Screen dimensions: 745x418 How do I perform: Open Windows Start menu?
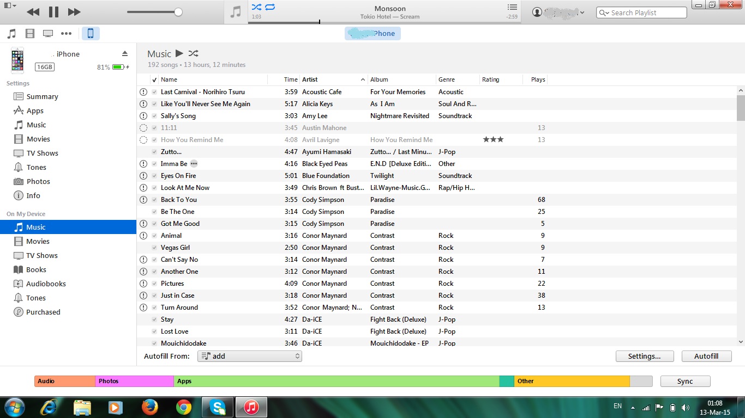coord(14,407)
